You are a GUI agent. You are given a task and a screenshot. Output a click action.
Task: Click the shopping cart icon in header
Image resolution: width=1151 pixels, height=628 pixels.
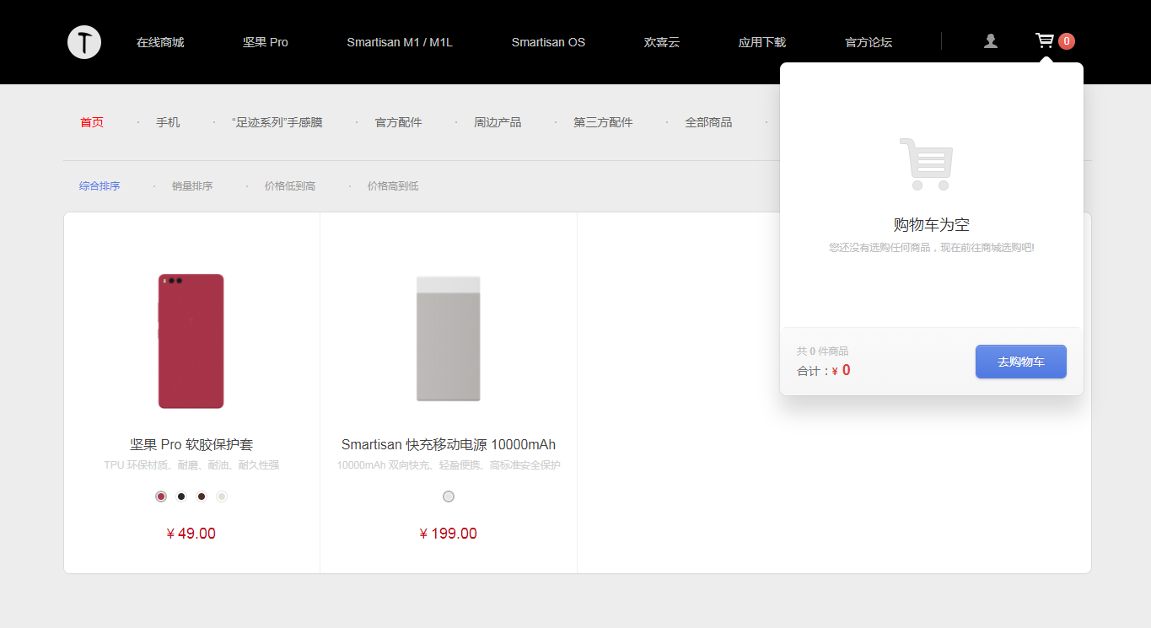point(1045,41)
